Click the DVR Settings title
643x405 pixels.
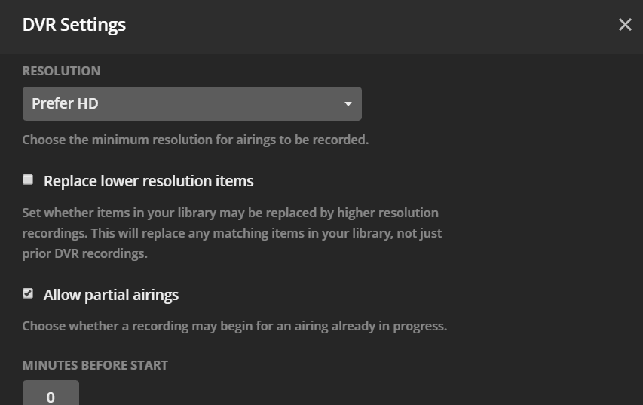[x=74, y=25]
